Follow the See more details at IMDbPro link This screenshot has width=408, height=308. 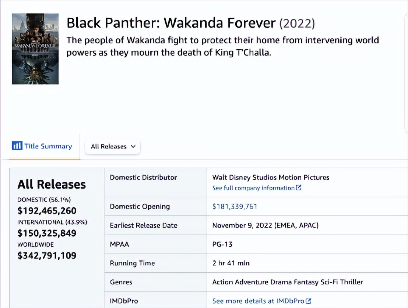pyautogui.click(x=258, y=301)
